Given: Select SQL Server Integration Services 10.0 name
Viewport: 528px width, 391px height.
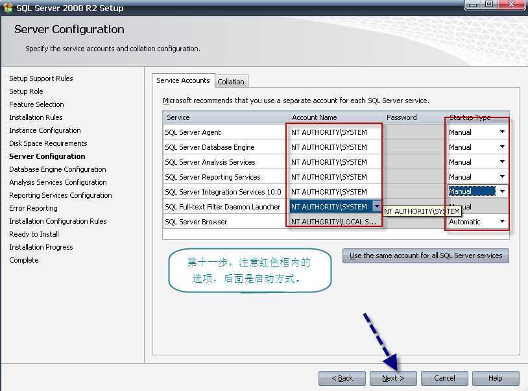Looking at the screenshot, I should coord(223,192).
